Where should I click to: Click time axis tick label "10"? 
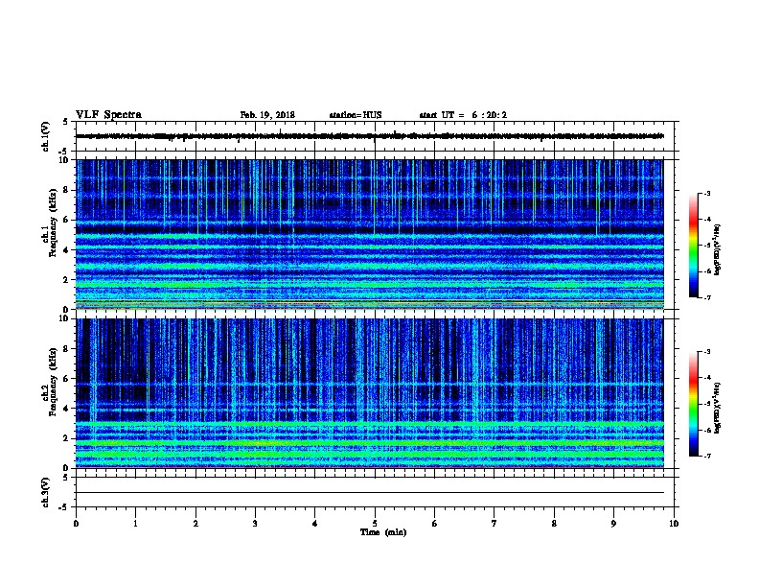(x=674, y=524)
